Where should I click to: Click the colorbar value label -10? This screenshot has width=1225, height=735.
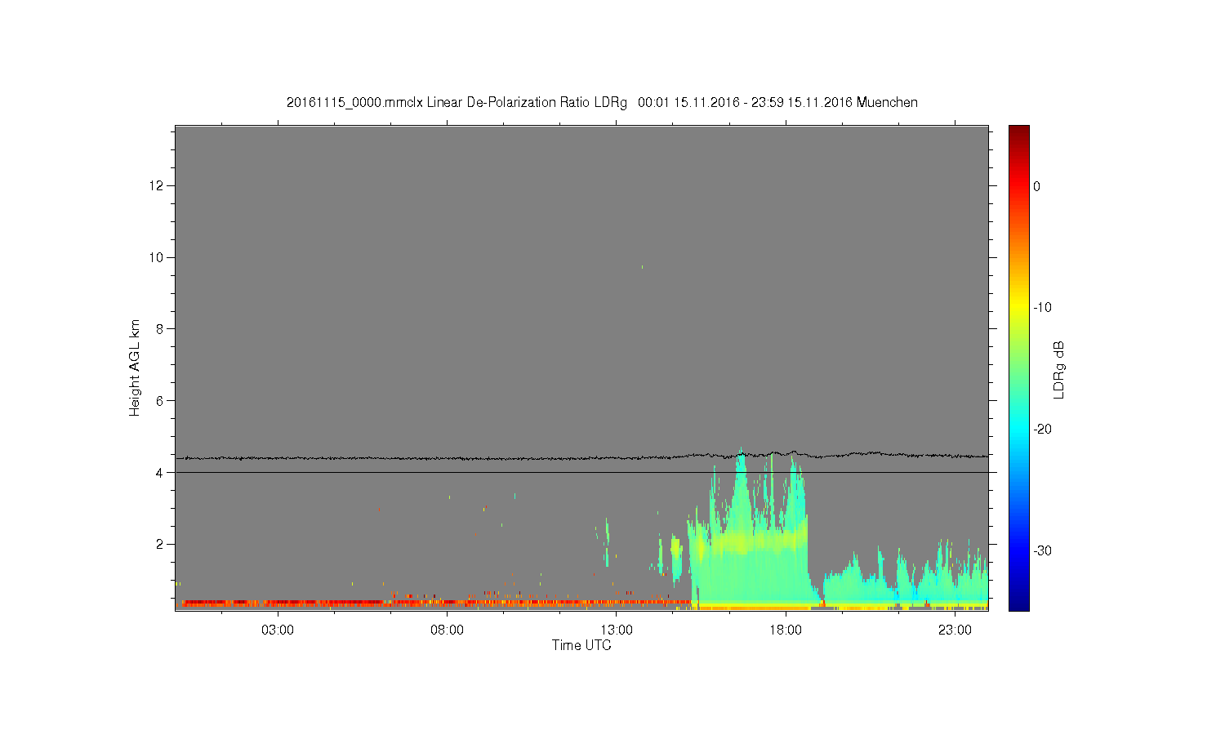[1042, 308]
